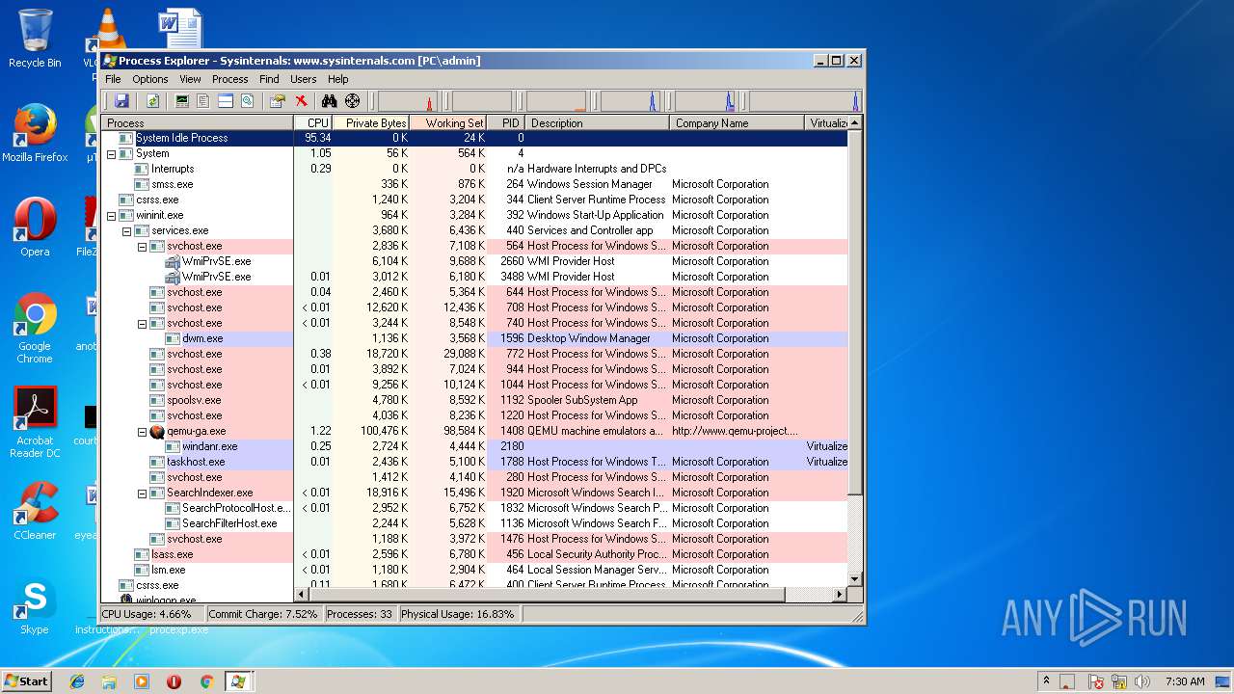Open the System Information graph icon

(181, 101)
